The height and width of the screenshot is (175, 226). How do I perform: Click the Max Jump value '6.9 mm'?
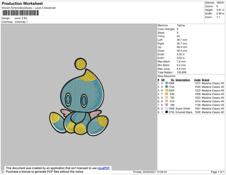pos(181,69)
